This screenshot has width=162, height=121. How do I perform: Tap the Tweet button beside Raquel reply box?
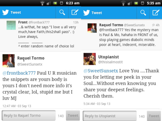pyautogui.click(x=73, y=115)
